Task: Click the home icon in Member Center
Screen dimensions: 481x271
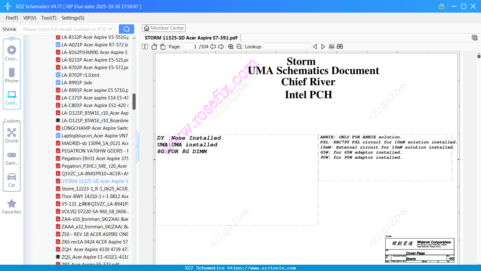Action: 147,28
